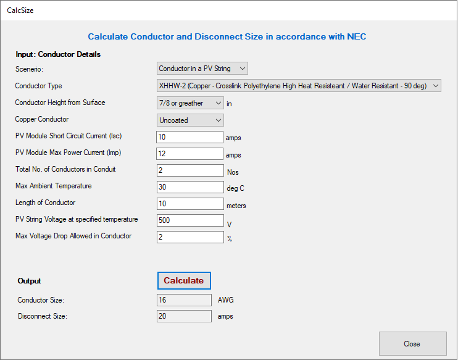Click the Max Ambient Temperature label
This screenshot has width=458, height=360.
tap(54, 186)
